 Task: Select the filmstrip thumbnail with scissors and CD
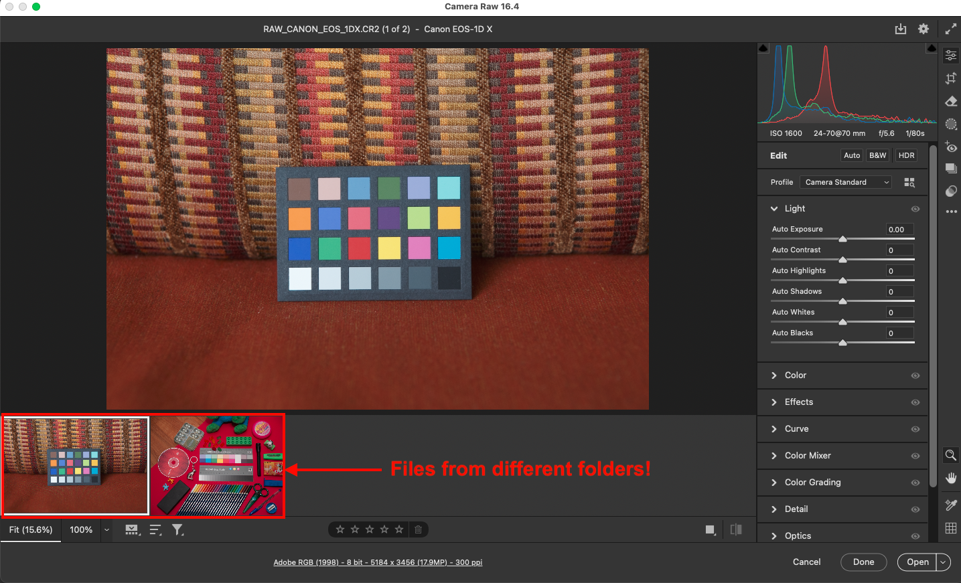pos(216,465)
